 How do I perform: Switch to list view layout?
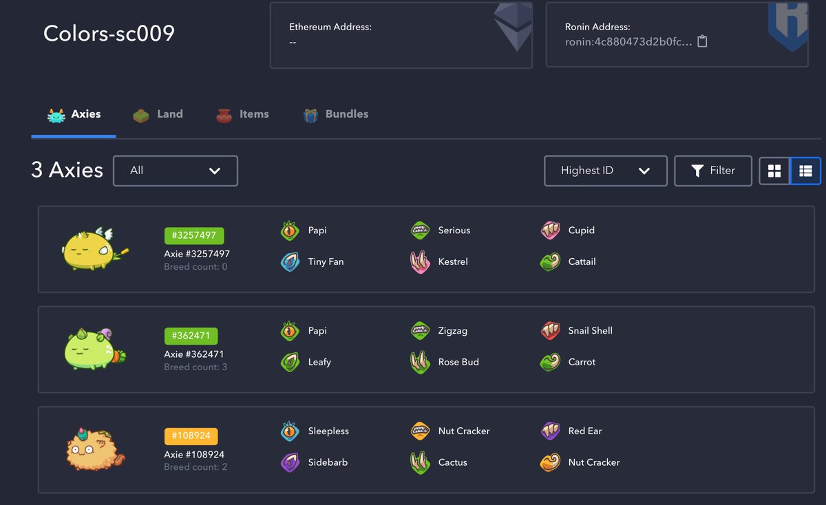click(x=805, y=171)
